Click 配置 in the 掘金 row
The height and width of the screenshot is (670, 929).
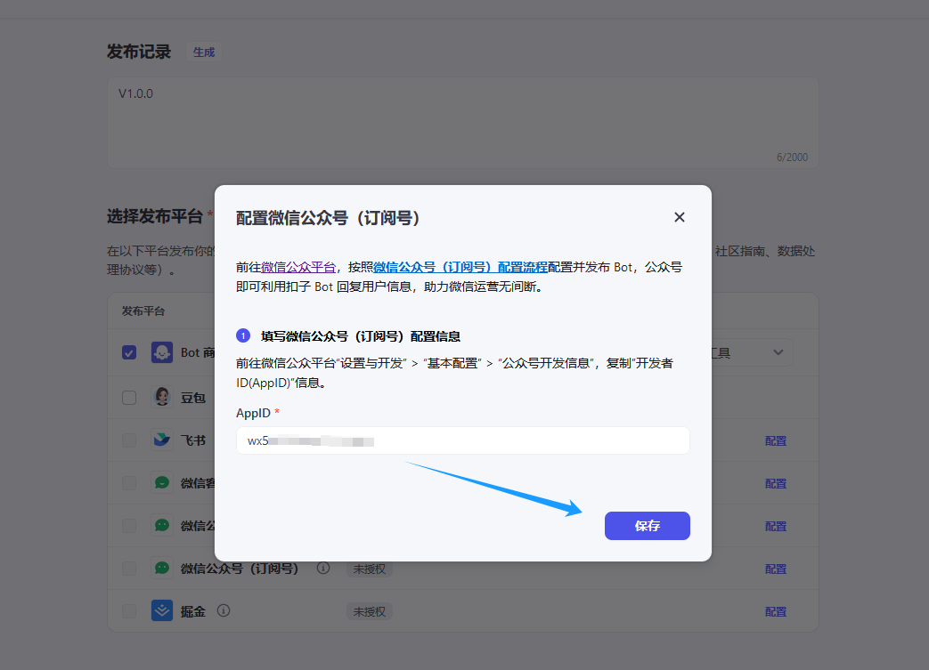[x=775, y=612]
